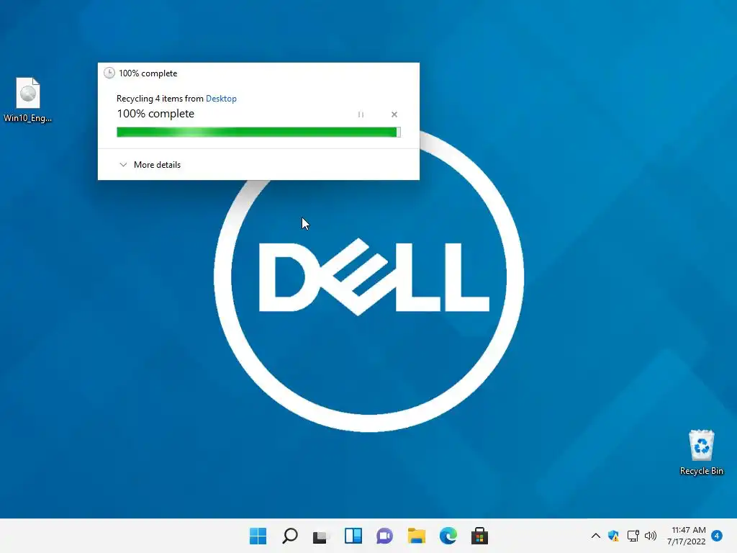Cancel the recycling operation with X
The image size is (737, 553).
(x=394, y=114)
